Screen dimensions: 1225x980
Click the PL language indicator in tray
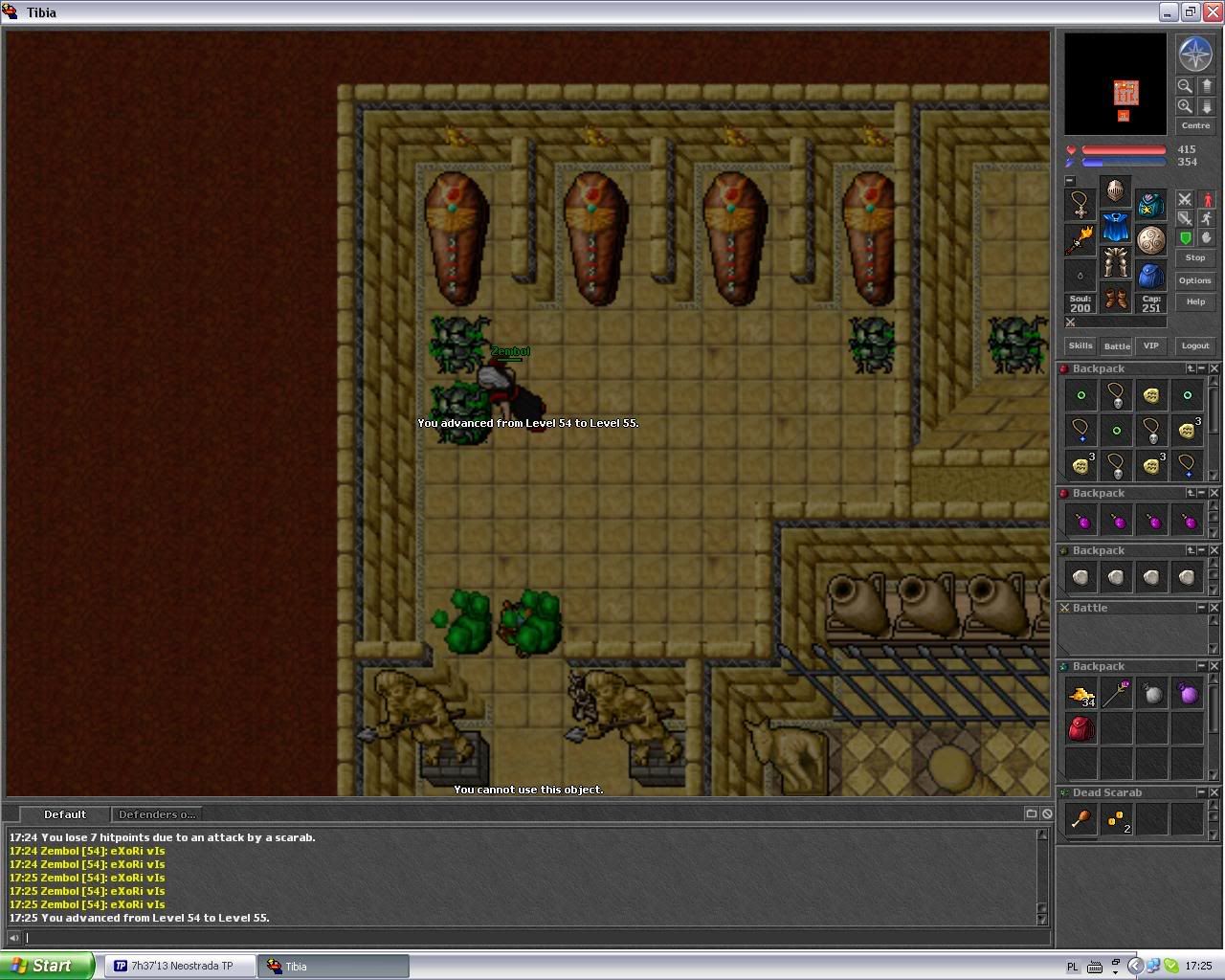tap(1072, 967)
